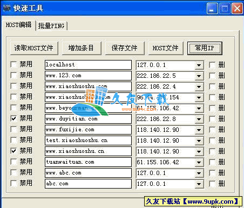
Task: Open IP dropdown showing 222.186.22.4
Action: coord(199,86)
